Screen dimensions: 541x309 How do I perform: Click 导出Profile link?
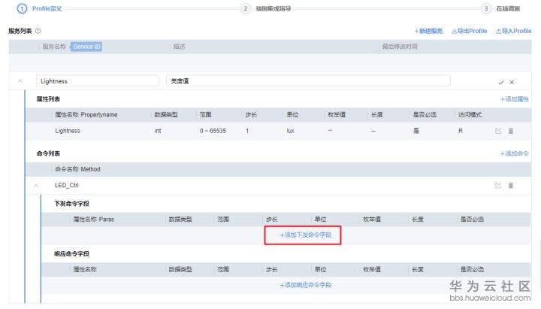click(x=469, y=31)
